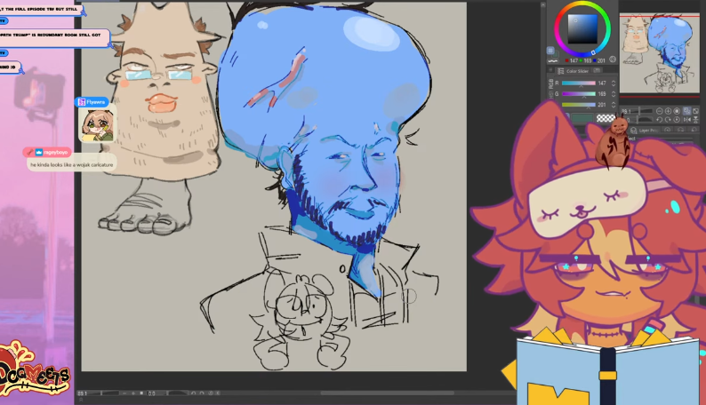706x405 pixels.
Task: Adjust the R color slider
Action: click(x=579, y=83)
